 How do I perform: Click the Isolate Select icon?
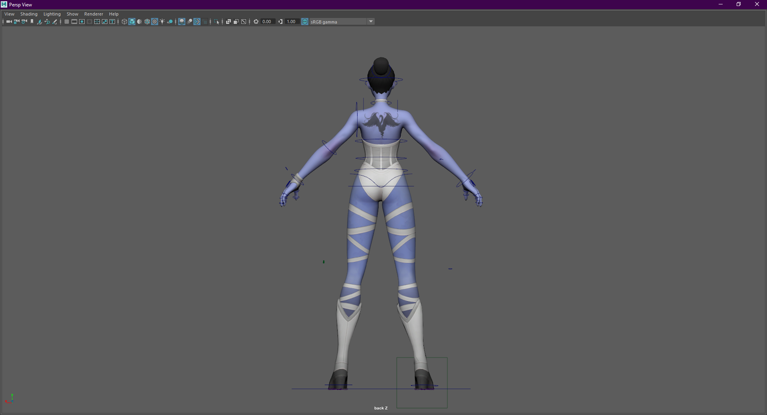pos(217,22)
